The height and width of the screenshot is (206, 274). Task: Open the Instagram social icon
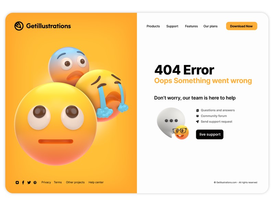tap(17, 182)
